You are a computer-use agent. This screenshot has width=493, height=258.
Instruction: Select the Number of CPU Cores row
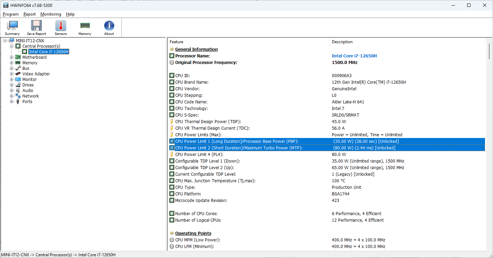[x=327, y=214]
